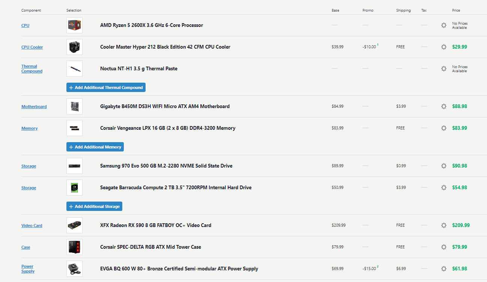The image size is (487, 282).
Task: Click the Seagate Barracuda hard drive thumbnail
Action: click(74, 188)
